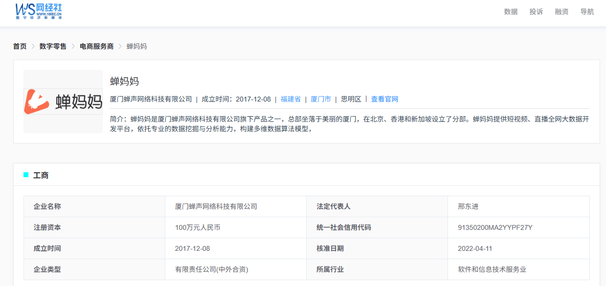Viewport: 606px width, 286px height.
Task: Click the 蝉妈妈 company title heading
Action: coord(125,82)
